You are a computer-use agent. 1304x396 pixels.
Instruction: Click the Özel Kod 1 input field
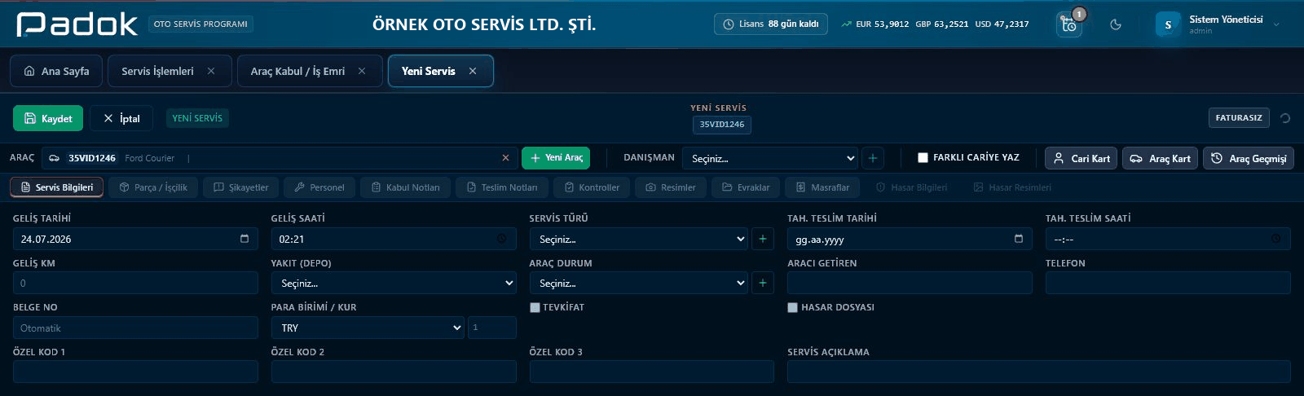[x=135, y=372]
